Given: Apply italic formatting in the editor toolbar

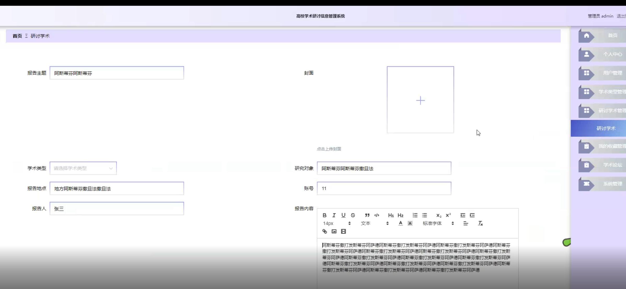Looking at the screenshot, I should (334, 215).
